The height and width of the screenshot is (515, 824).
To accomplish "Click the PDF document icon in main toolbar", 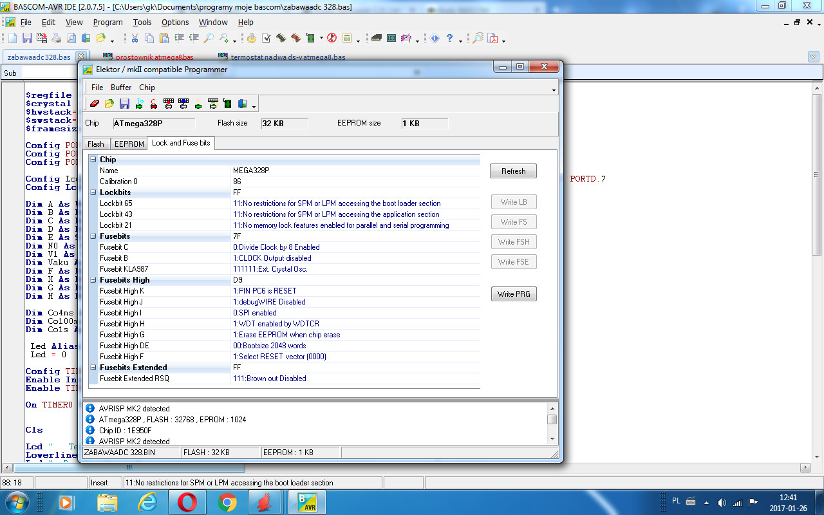I will [493, 38].
